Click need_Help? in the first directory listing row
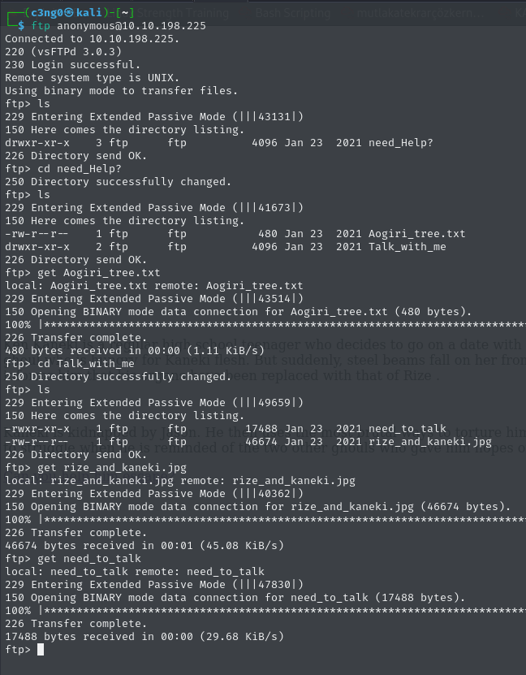The image size is (526, 675). point(400,143)
